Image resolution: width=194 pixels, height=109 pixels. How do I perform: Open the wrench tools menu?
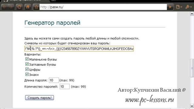[x=189, y=7]
